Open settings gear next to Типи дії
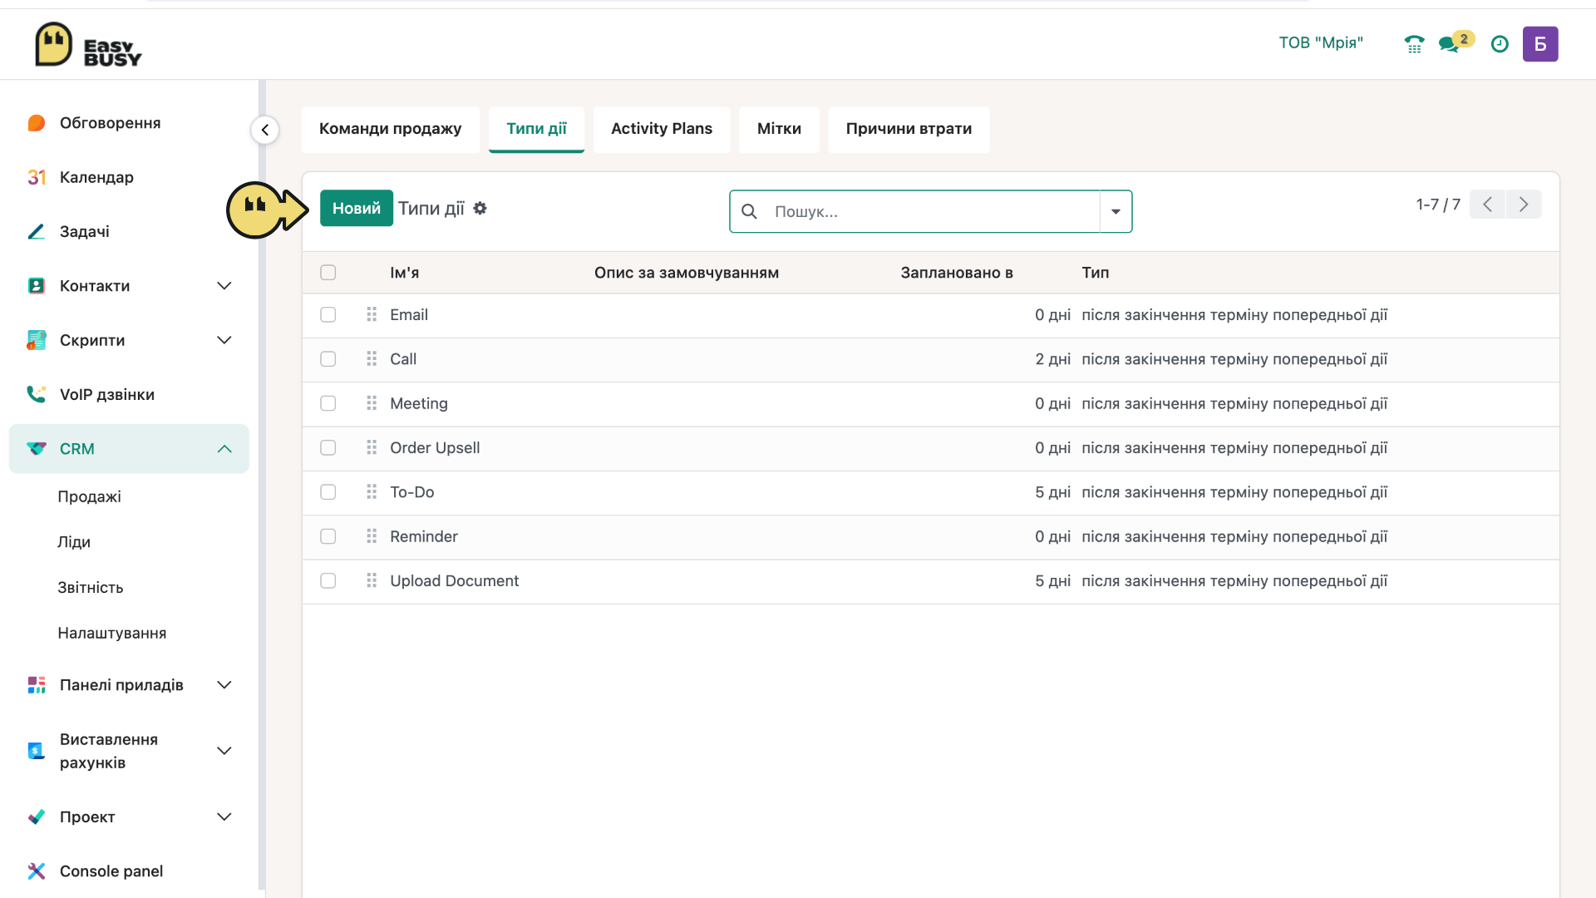This screenshot has width=1596, height=898. point(480,208)
